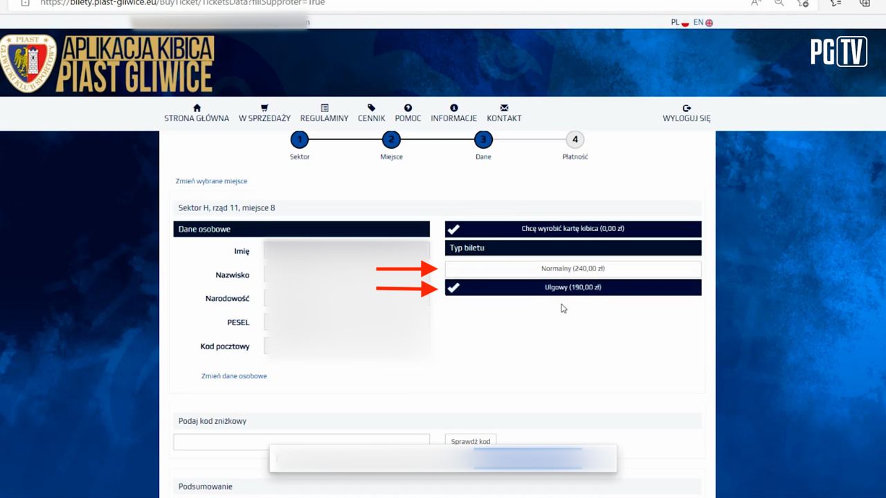Click the discount code input field
This screenshot has width=886, height=498.
[301, 442]
